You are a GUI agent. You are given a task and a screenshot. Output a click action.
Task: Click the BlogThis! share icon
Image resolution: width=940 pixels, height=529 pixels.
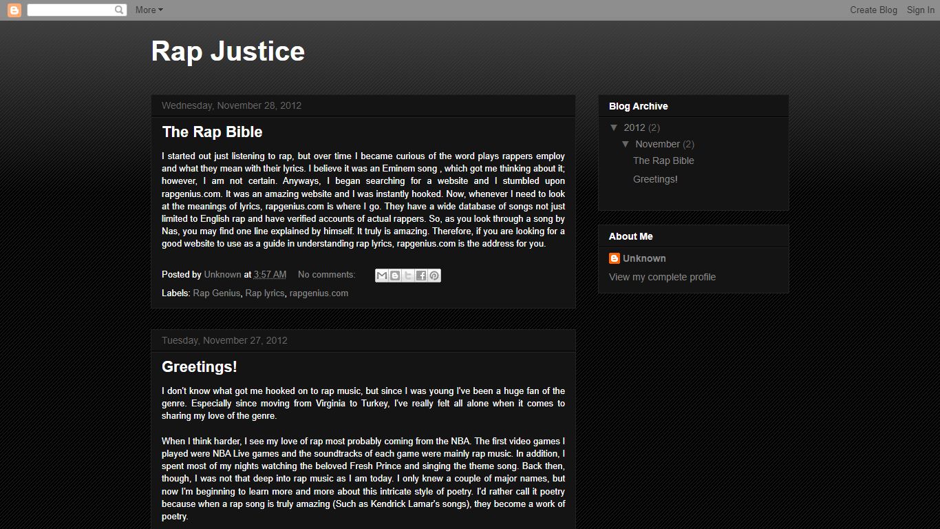395,276
